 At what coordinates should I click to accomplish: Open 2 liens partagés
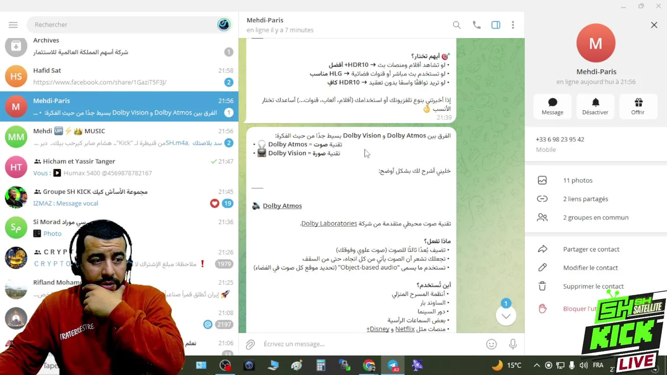[x=596, y=199]
